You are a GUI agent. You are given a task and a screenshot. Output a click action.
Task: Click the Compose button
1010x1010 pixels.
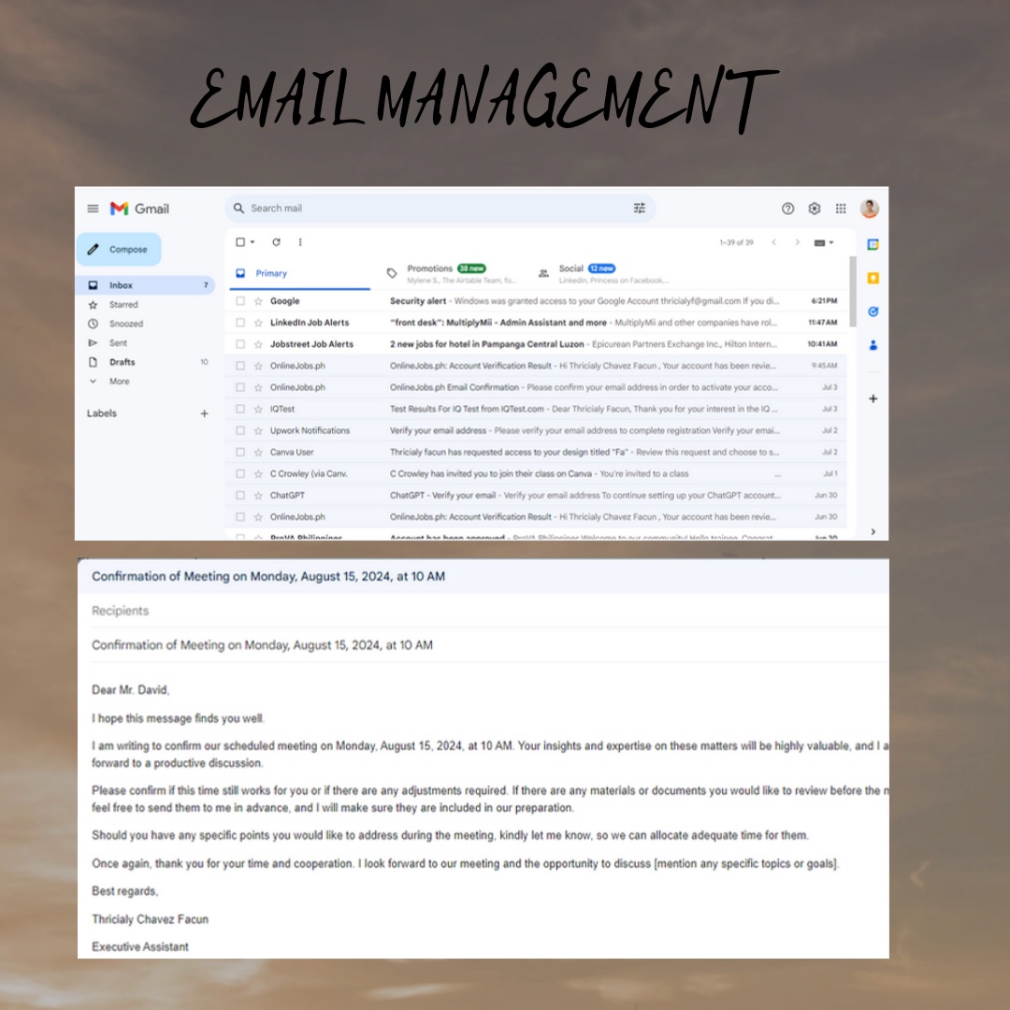click(x=119, y=250)
